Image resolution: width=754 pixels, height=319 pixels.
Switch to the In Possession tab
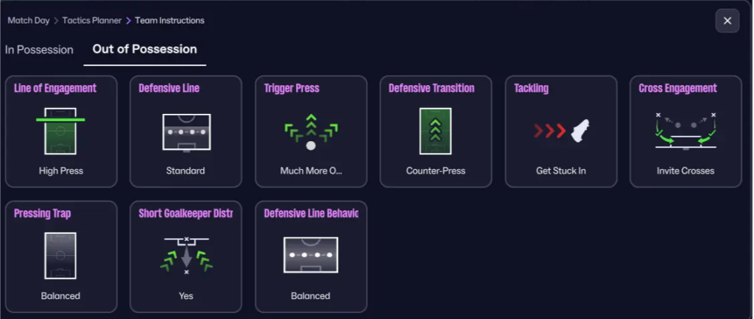click(x=39, y=50)
